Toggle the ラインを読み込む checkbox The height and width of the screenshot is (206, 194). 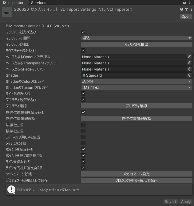click(83, 162)
